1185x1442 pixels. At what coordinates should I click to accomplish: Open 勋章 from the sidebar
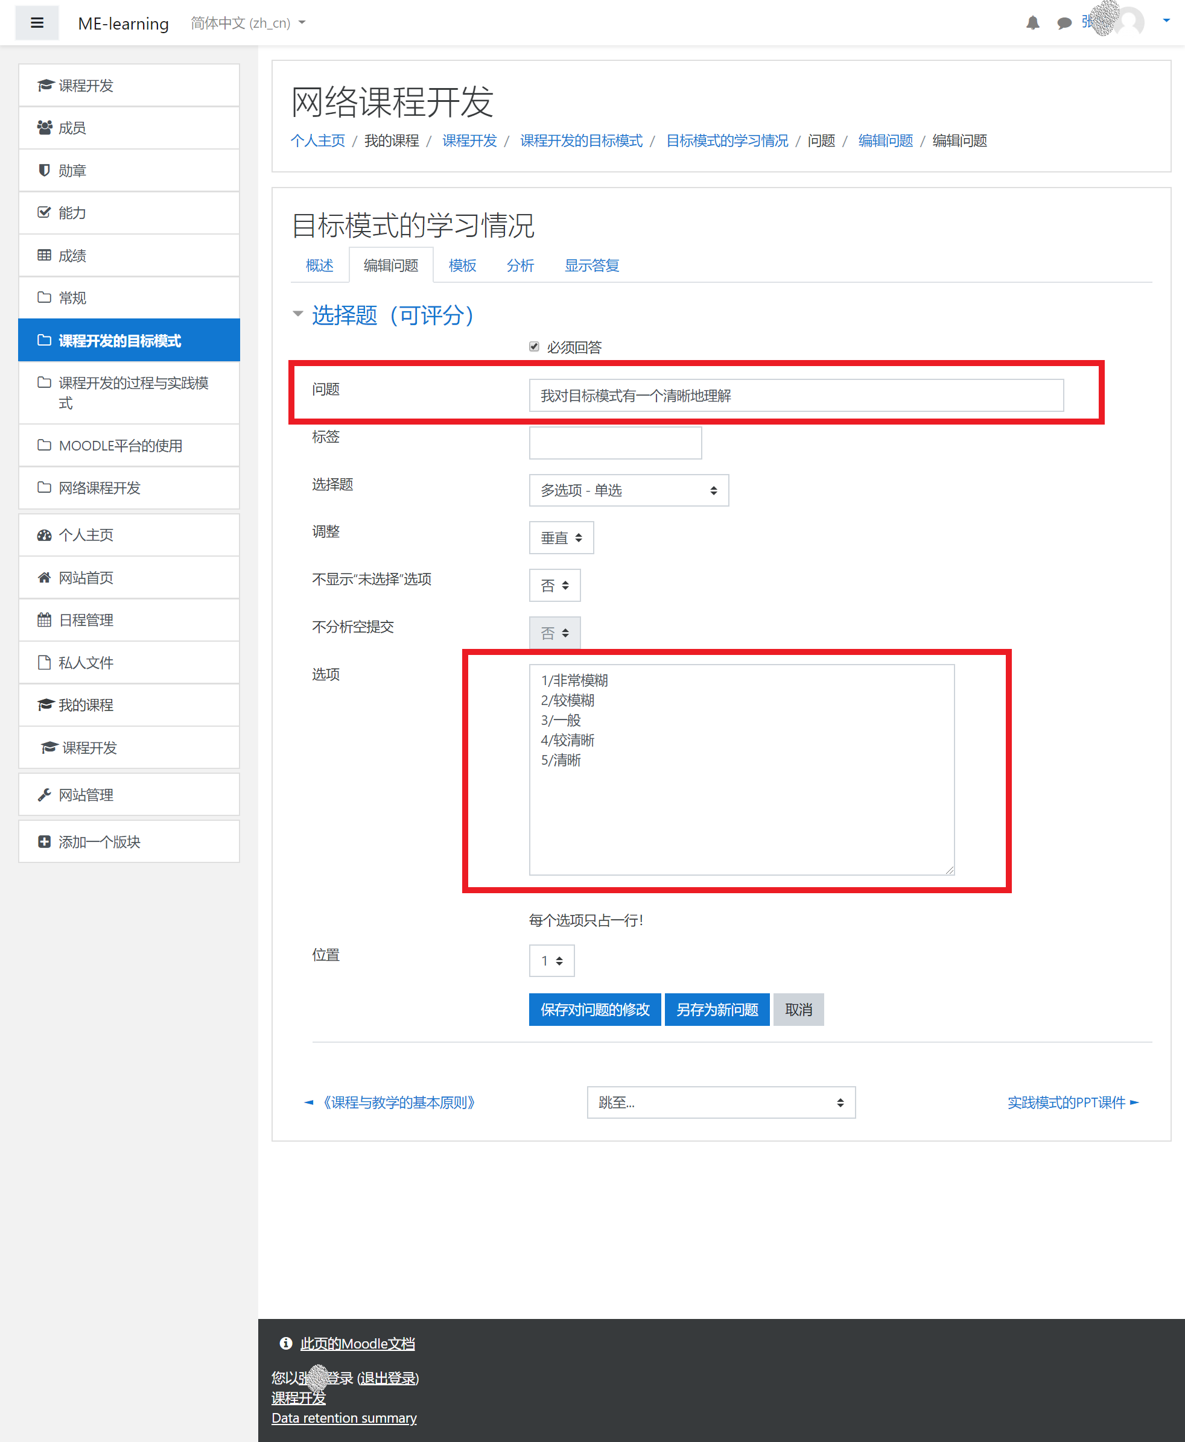coord(72,170)
